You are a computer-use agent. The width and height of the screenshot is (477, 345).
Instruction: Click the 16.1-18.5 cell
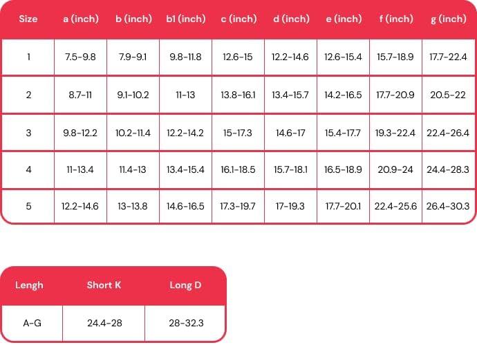(x=238, y=169)
